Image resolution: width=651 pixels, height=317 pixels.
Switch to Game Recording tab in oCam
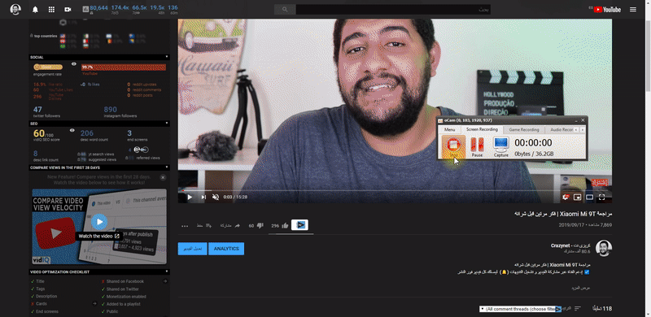(524, 130)
